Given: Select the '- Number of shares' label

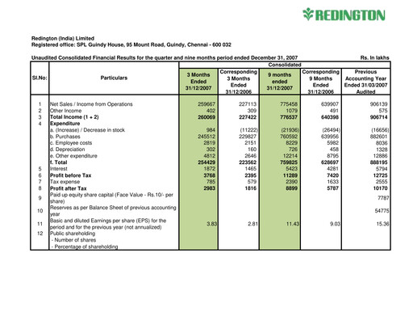Looking at the screenshot, I should pyautogui.click(x=73, y=240).
